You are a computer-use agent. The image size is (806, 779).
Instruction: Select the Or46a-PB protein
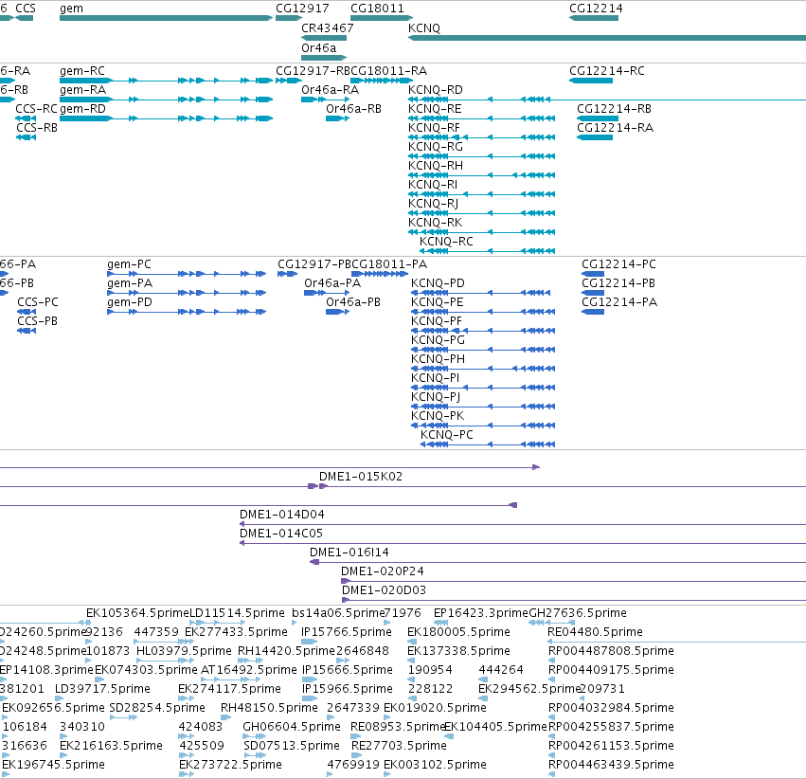353,301
